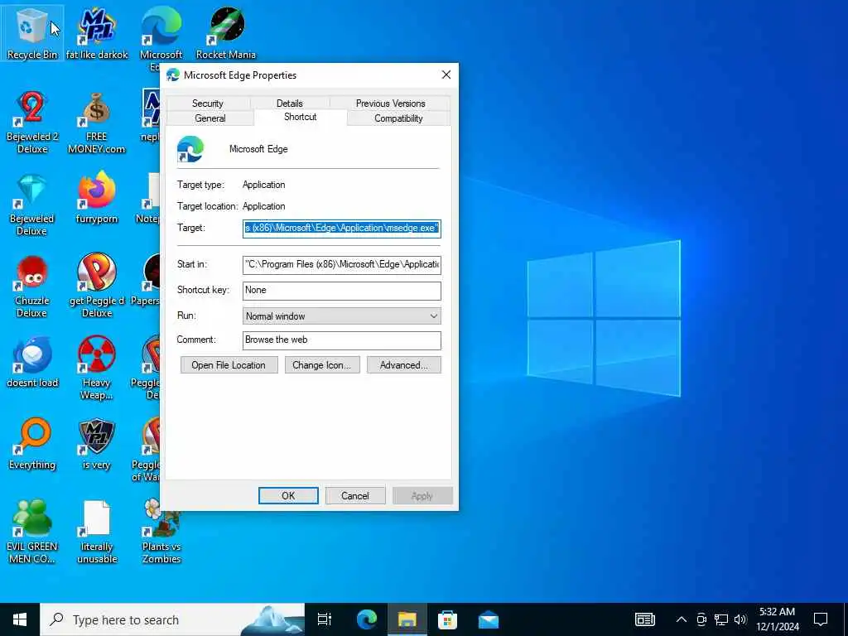Select the Heavy Weapon desktop icon

97,369
